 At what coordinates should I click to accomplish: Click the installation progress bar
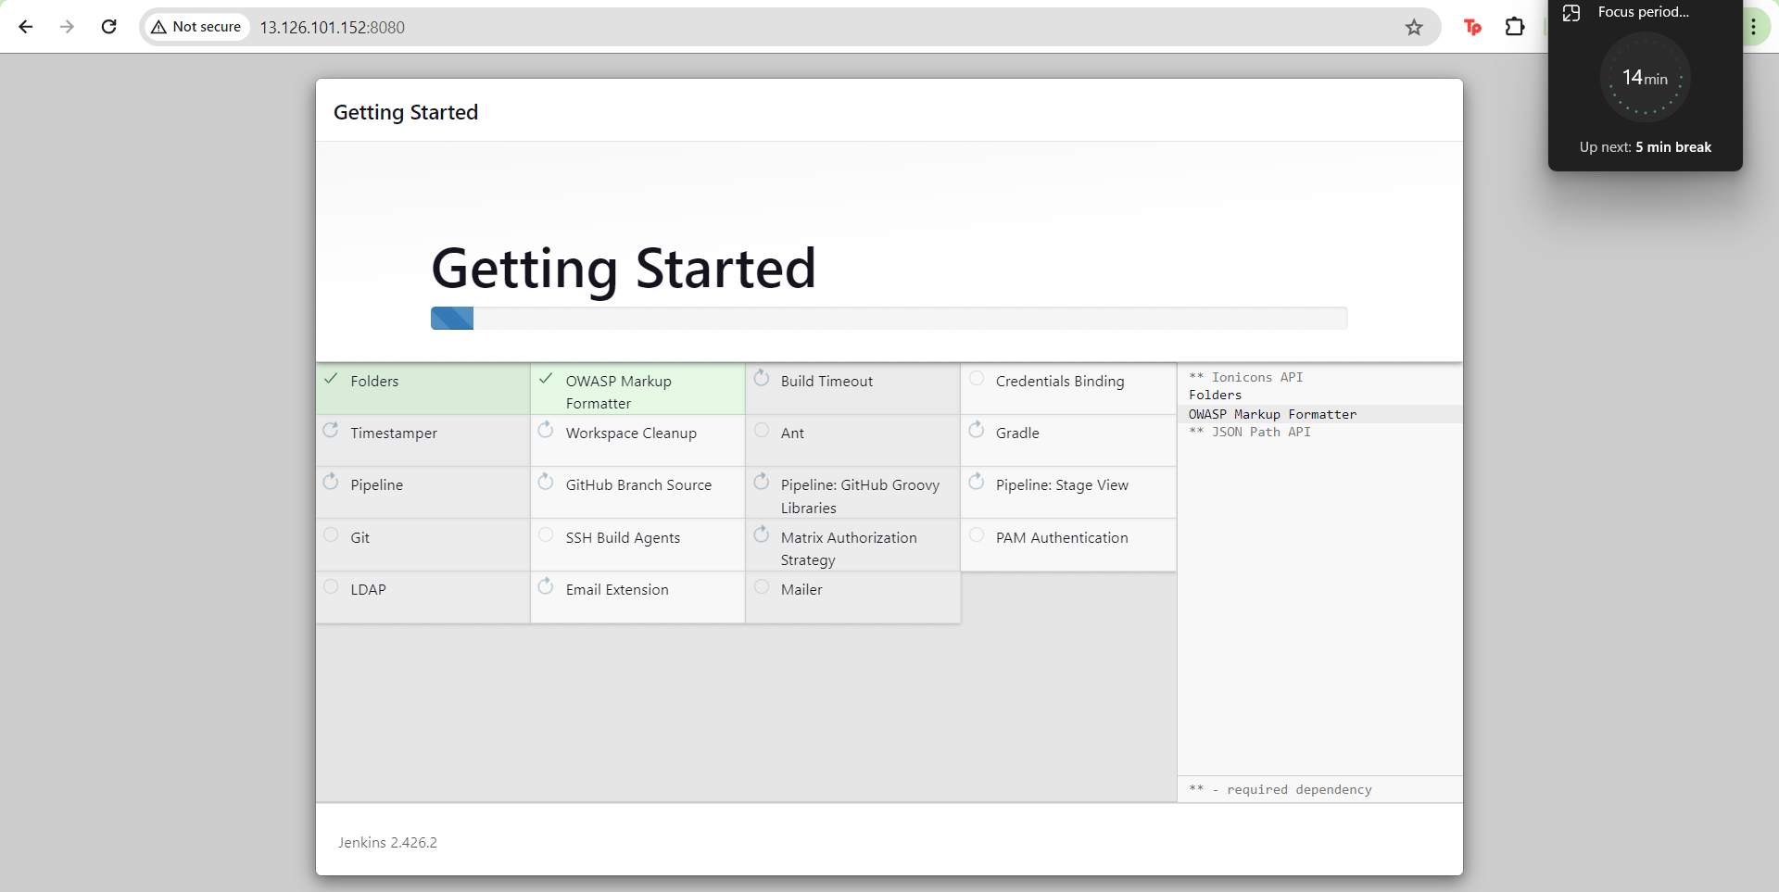coord(889,319)
